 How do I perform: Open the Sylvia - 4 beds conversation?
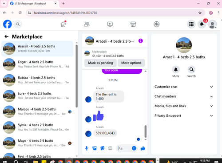click(x=37, y=127)
